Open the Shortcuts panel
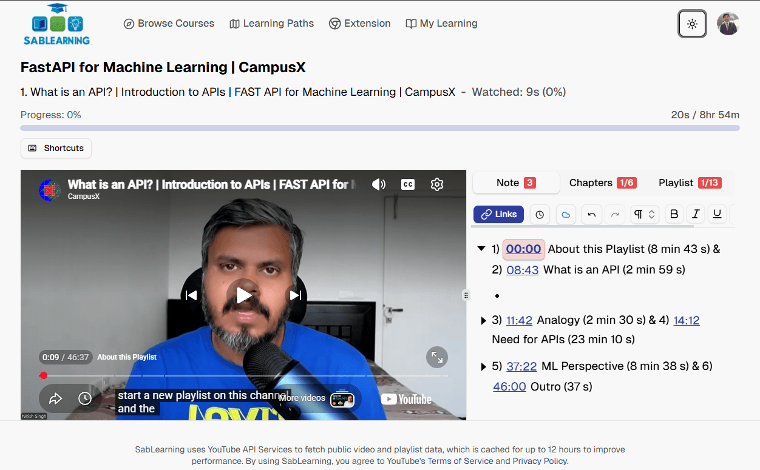 pyautogui.click(x=56, y=148)
